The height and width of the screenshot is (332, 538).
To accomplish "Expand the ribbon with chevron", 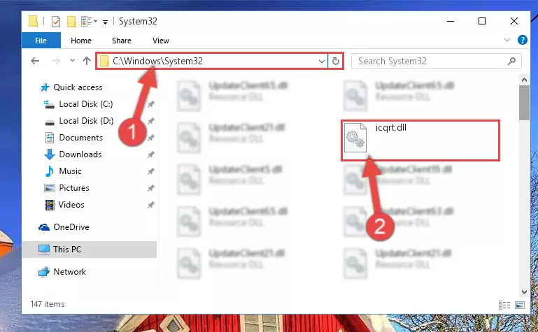I will [x=507, y=40].
